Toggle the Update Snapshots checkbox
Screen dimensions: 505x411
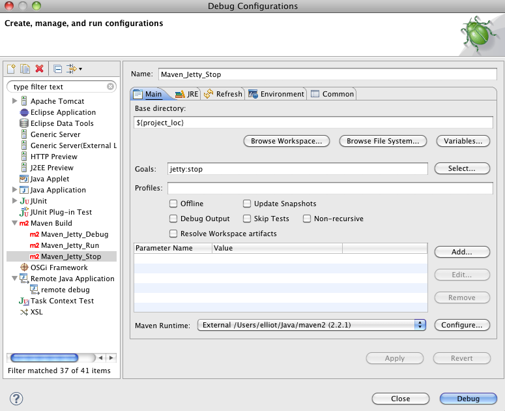[247, 204]
